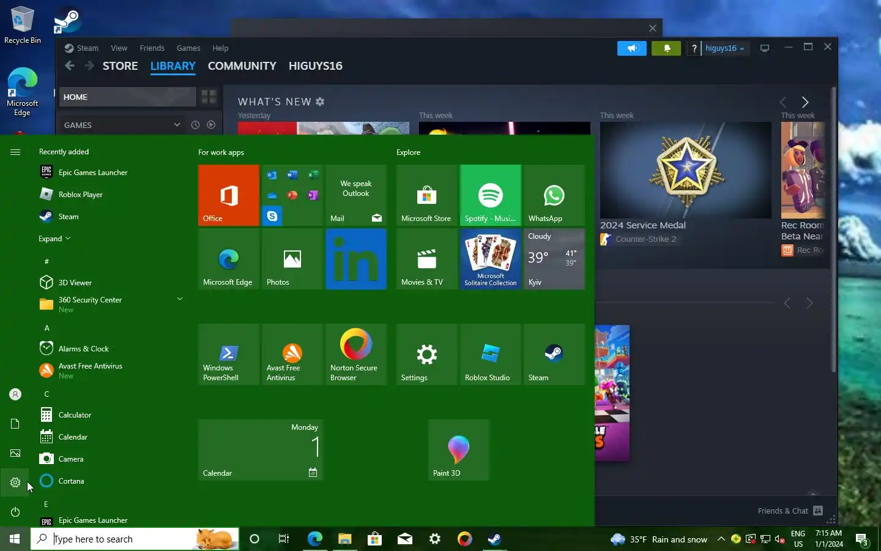The width and height of the screenshot is (881, 551).
Task: Open File Explorer from the taskbar
Action: pos(344,539)
